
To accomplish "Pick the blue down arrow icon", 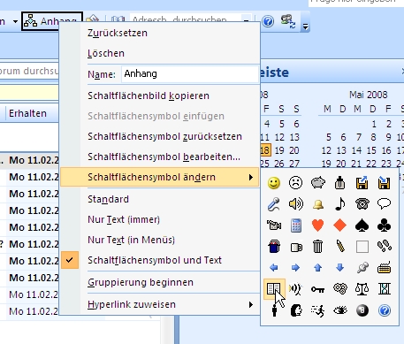I will coord(339,268).
